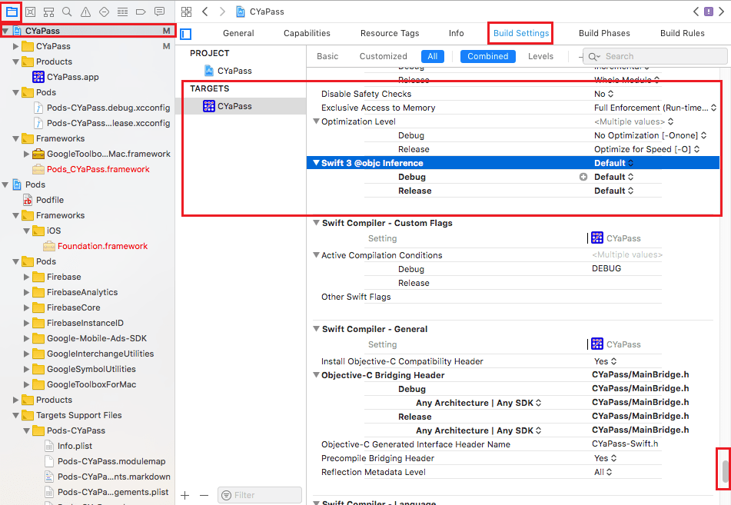Collapse the Swift 3 @objc Inference setting
This screenshot has height=505, width=731.
(316, 163)
